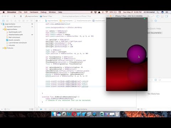
Task: Show the Quick Help inspector icon
Action: 156,21
